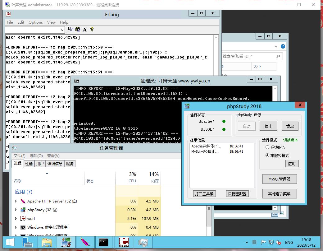
Task: Switch to phpStudy taskbar icon
Action: click(66, 242)
